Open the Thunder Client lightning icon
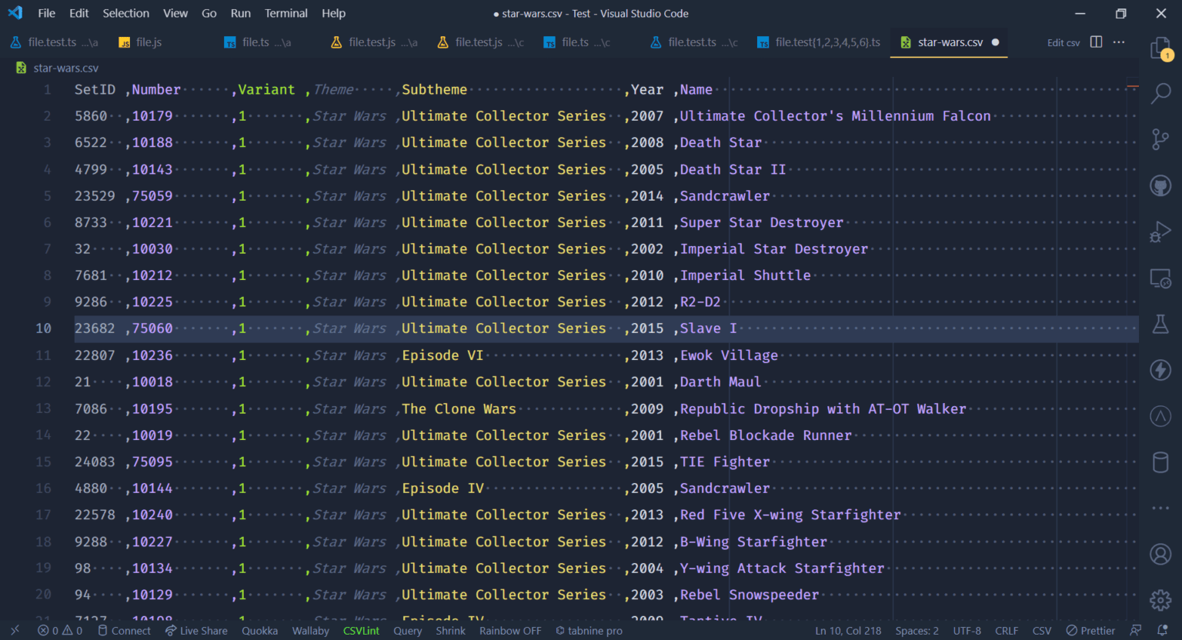Viewport: 1182px width, 640px height. [x=1160, y=370]
